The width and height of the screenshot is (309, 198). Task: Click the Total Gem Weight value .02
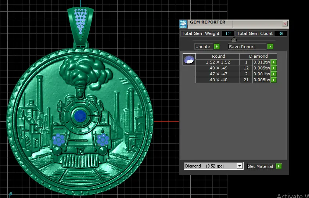(228, 33)
